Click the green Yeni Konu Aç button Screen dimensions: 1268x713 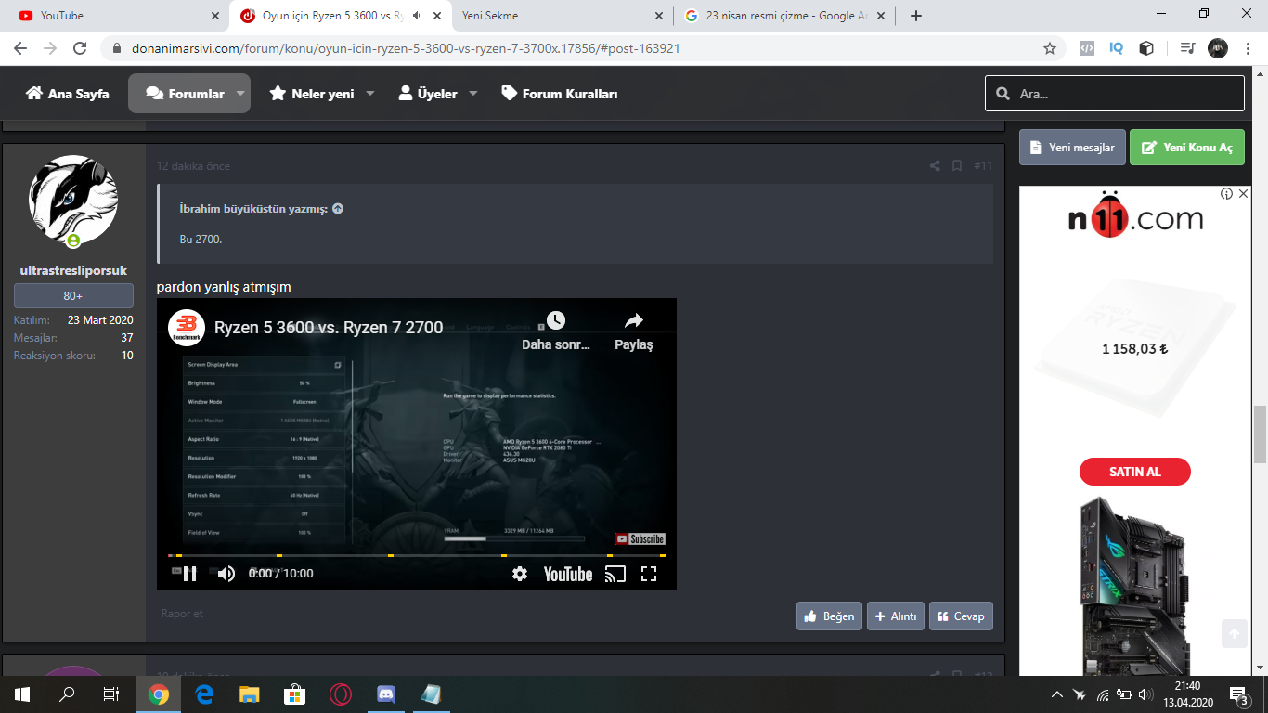click(1187, 148)
